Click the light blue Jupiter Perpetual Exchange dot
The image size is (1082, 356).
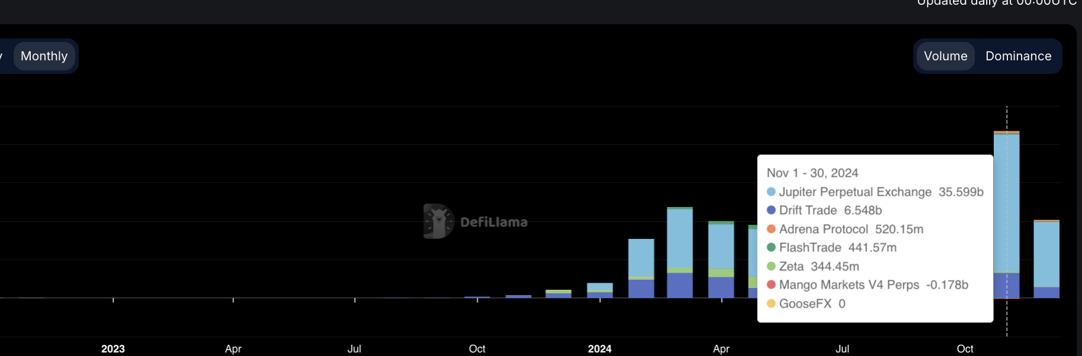(771, 192)
